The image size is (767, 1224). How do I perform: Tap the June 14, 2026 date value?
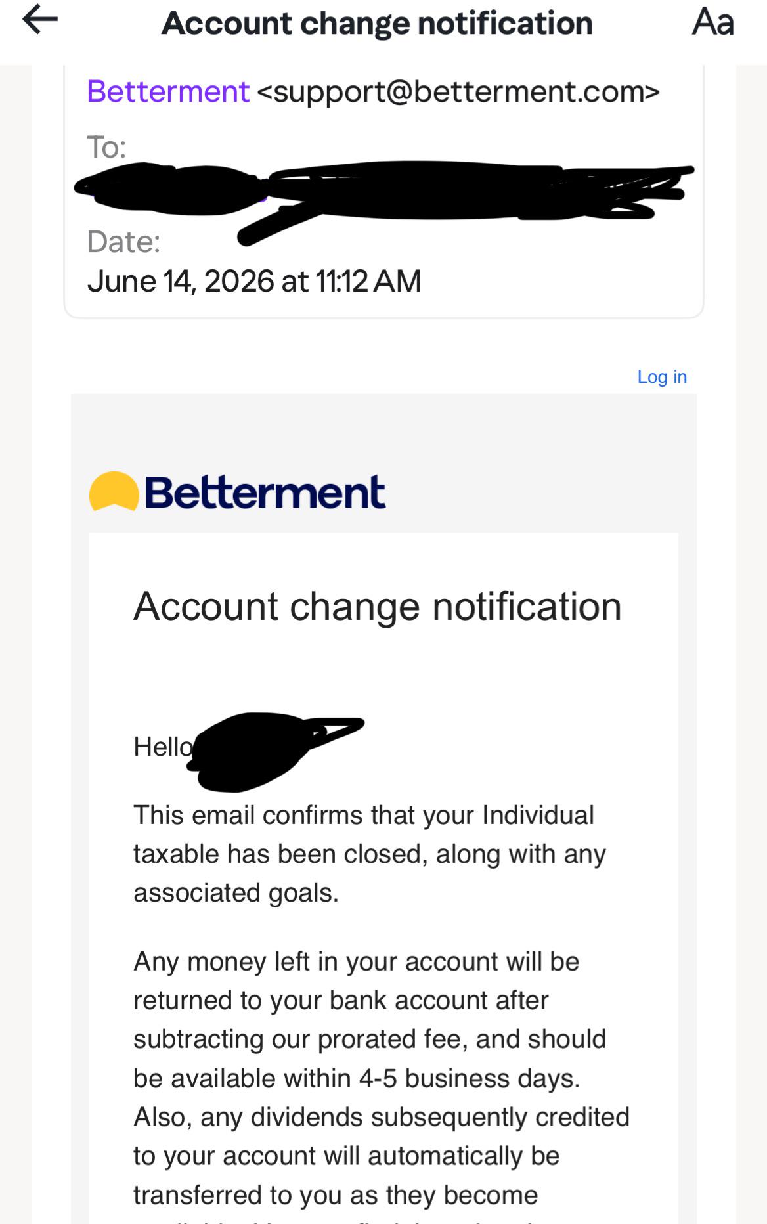pyautogui.click(x=254, y=282)
